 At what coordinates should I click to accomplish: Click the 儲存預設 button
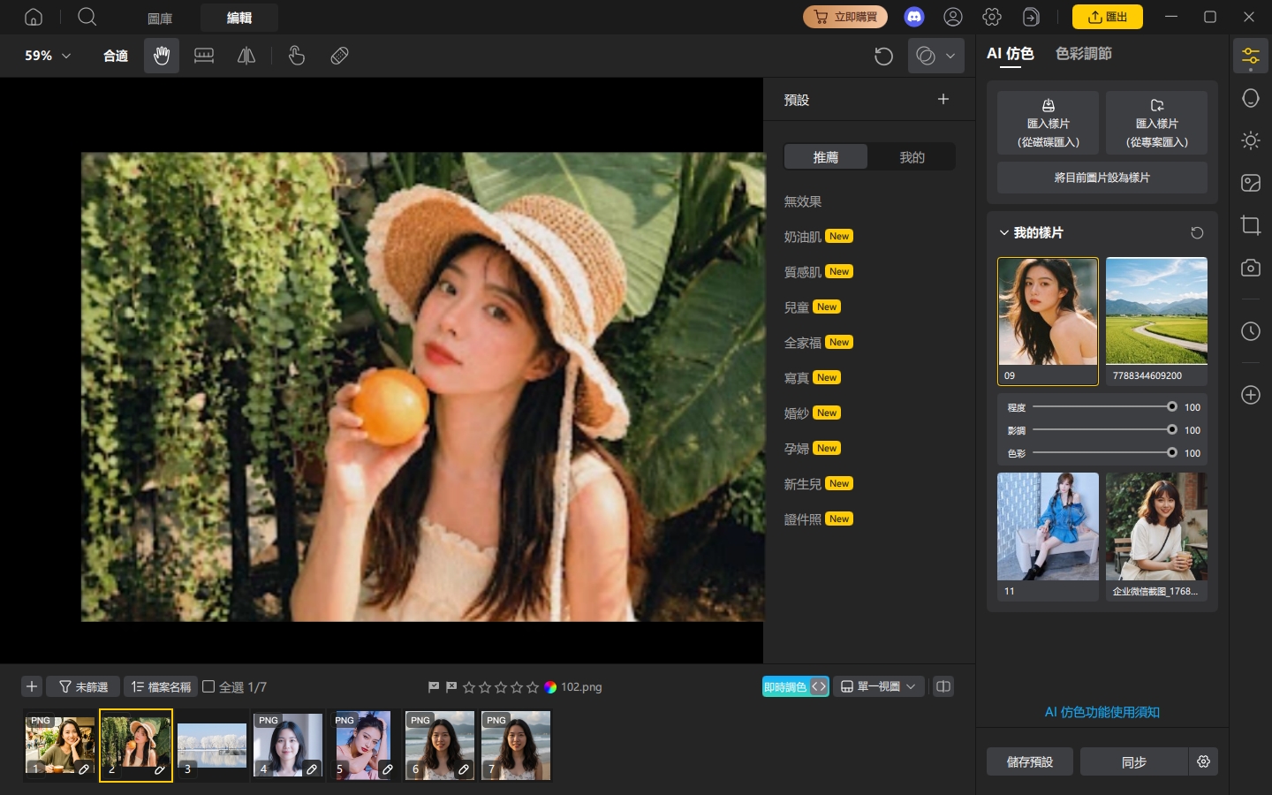point(1030,761)
